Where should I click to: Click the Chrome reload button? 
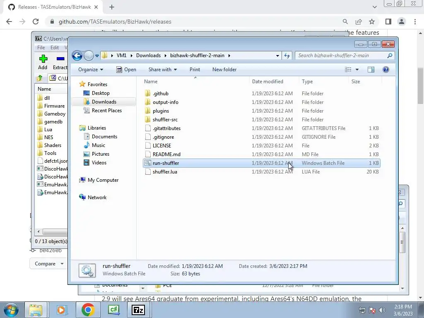point(36,22)
